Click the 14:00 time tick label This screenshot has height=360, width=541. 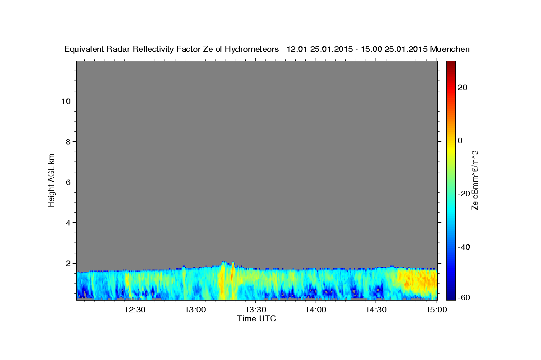point(316,310)
